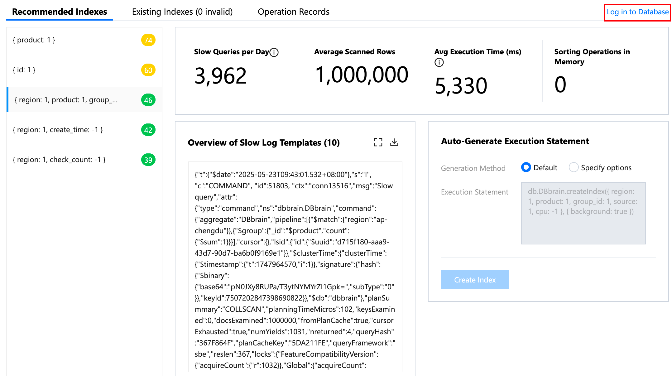Click the green 46 score badge
The image size is (672, 376).
(x=148, y=100)
